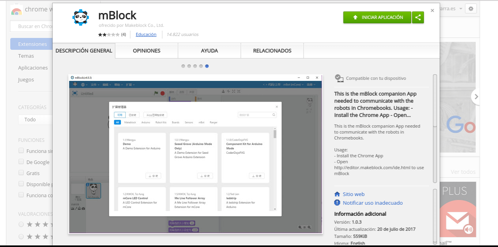Select Juegos in the sidebar
The image size is (498, 247).
click(x=26, y=79)
